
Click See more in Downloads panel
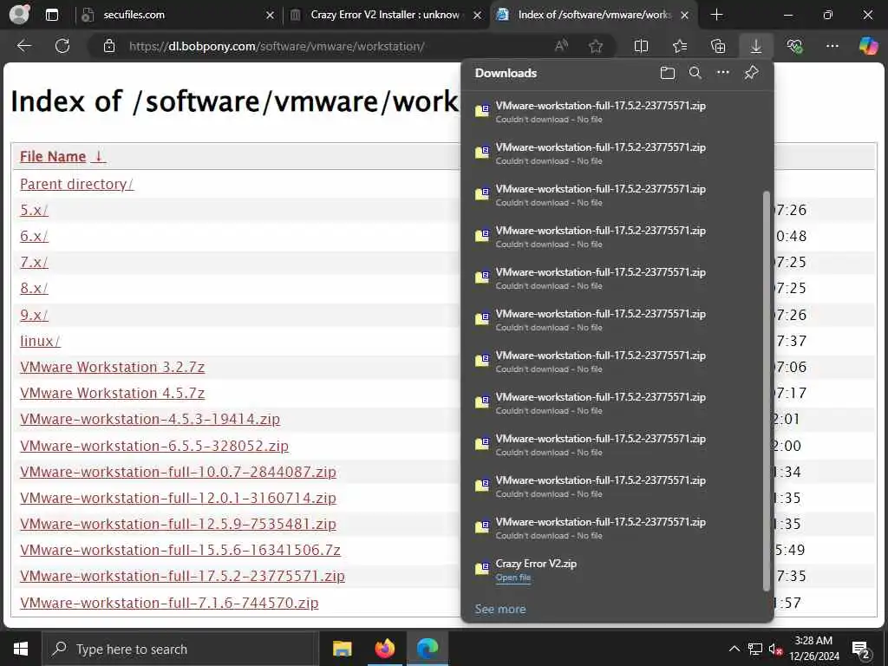coord(500,609)
